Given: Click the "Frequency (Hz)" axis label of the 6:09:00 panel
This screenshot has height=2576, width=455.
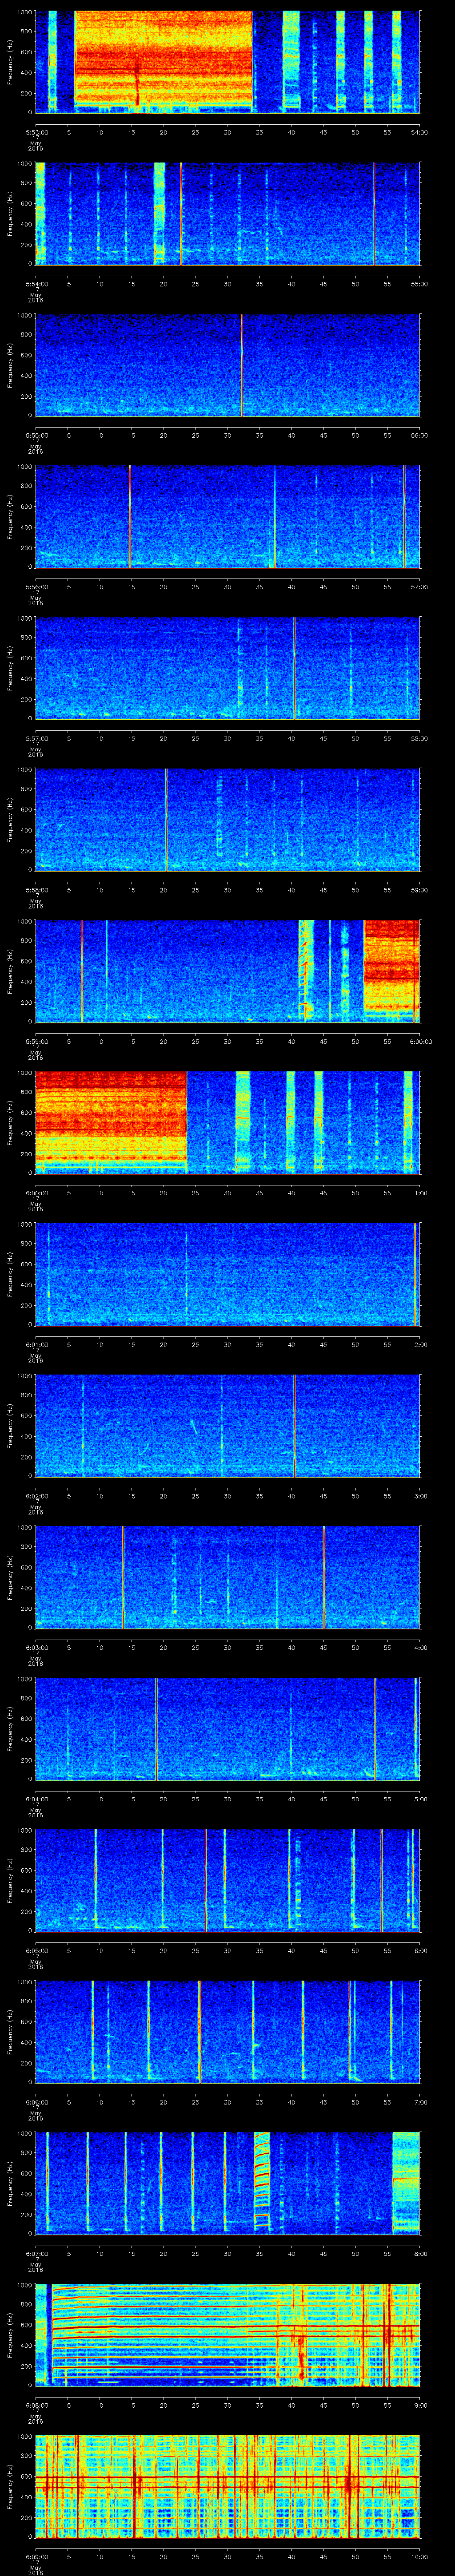Looking at the screenshot, I should click(x=10, y=2487).
